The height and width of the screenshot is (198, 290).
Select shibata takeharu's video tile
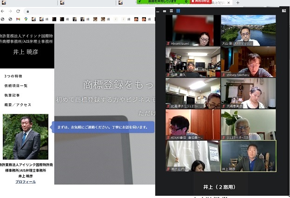(248, 62)
